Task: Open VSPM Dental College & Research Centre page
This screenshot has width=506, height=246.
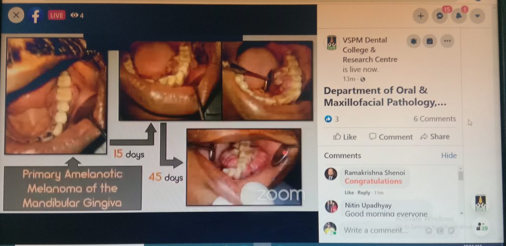Action: pos(370,50)
